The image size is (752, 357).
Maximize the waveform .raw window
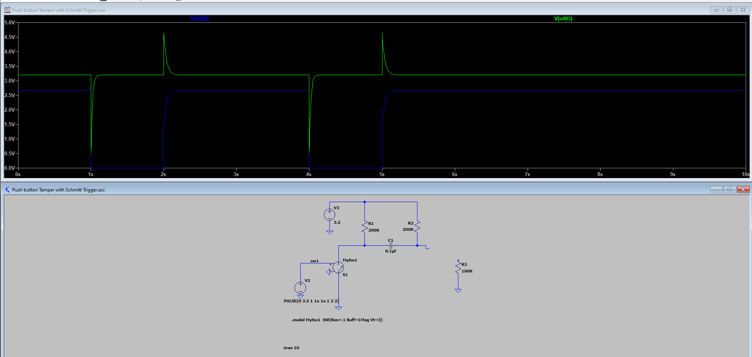[x=730, y=10]
